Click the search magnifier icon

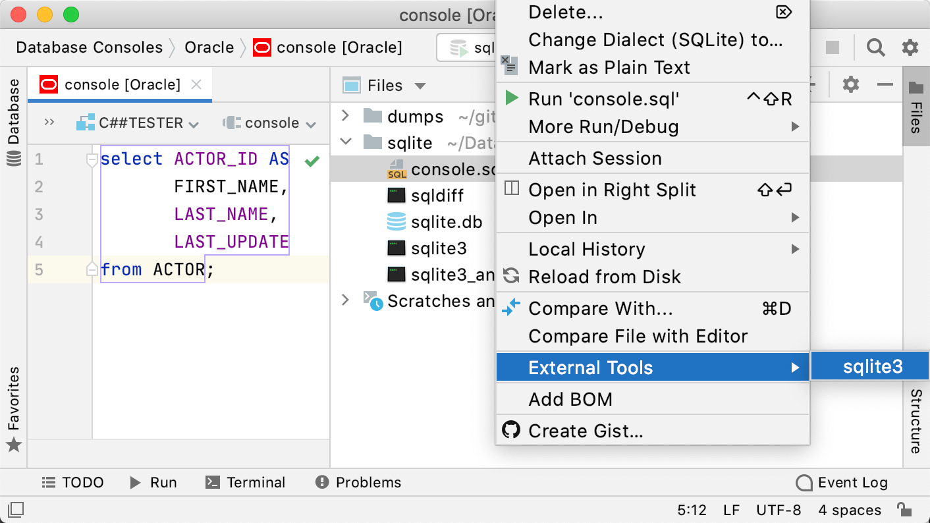(875, 47)
